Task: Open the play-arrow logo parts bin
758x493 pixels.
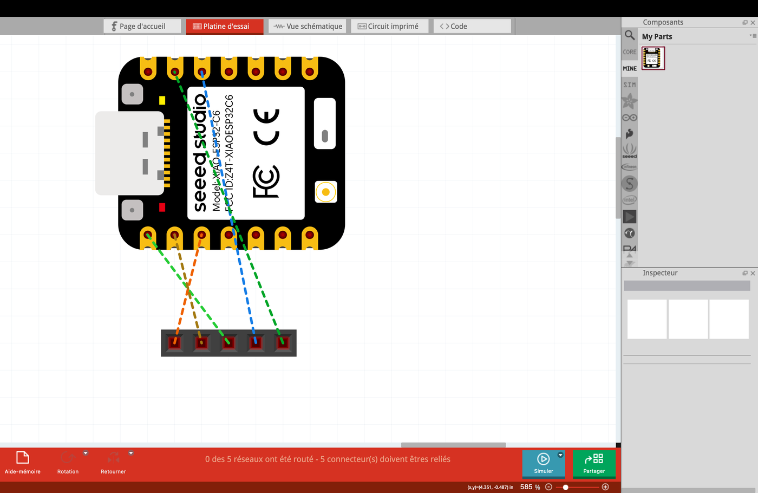Action: tap(630, 217)
